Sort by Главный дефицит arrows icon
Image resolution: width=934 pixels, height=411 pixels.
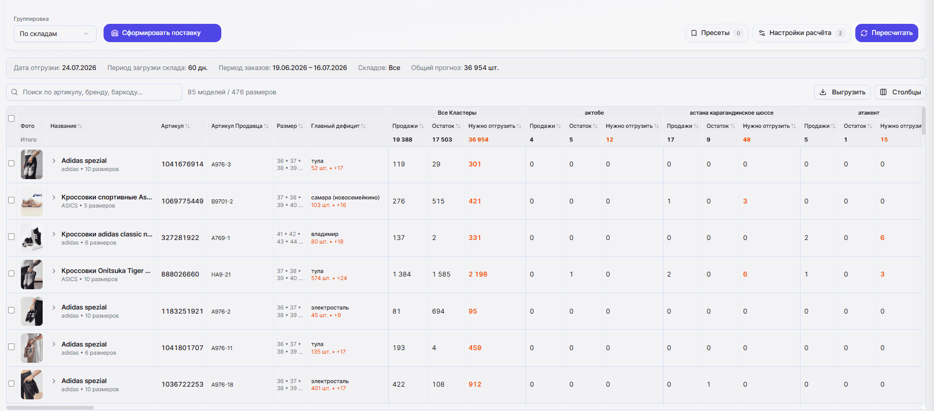[x=363, y=126]
